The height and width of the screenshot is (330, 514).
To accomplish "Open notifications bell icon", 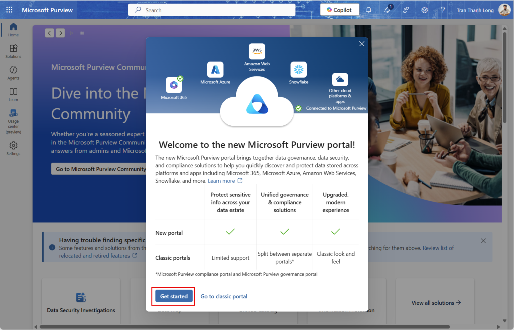I will [x=369, y=10].
